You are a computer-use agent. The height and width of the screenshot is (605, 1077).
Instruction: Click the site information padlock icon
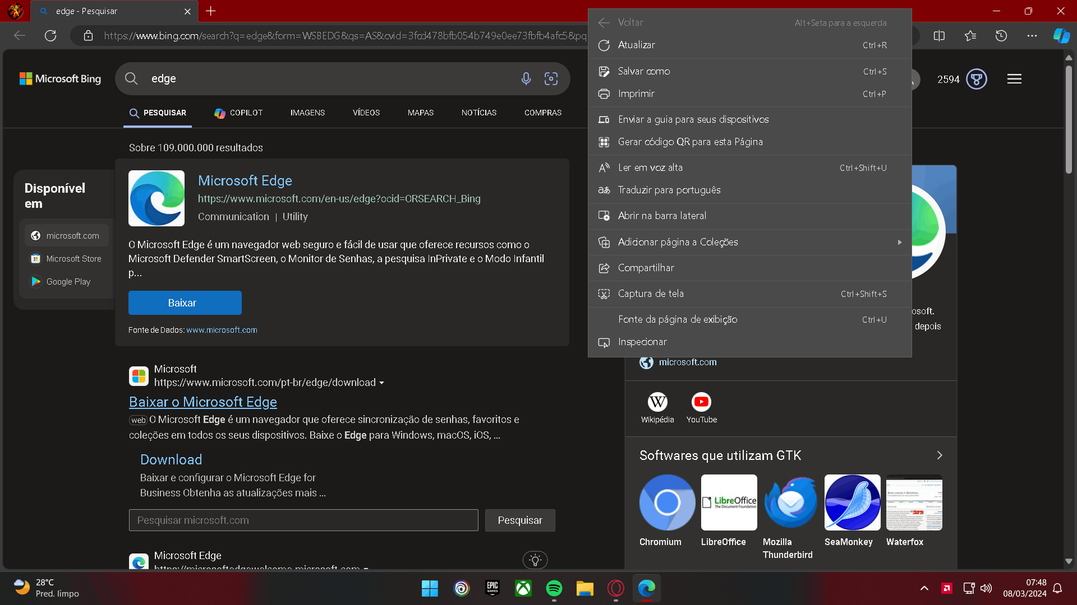(88, 36)
